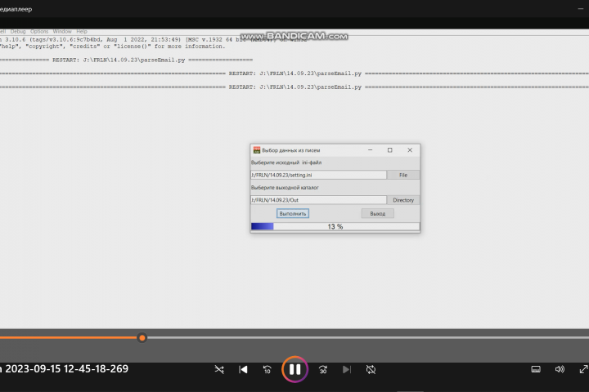Skip back 10 seconds
The width and height of the screenshot is (589, 392).
coord(267,369)
